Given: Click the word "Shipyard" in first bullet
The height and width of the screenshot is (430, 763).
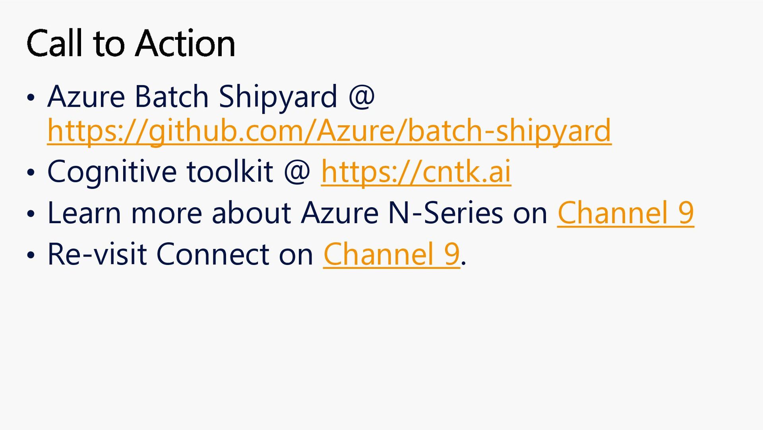Looking at the screenshot, I should tap(278, 97).
